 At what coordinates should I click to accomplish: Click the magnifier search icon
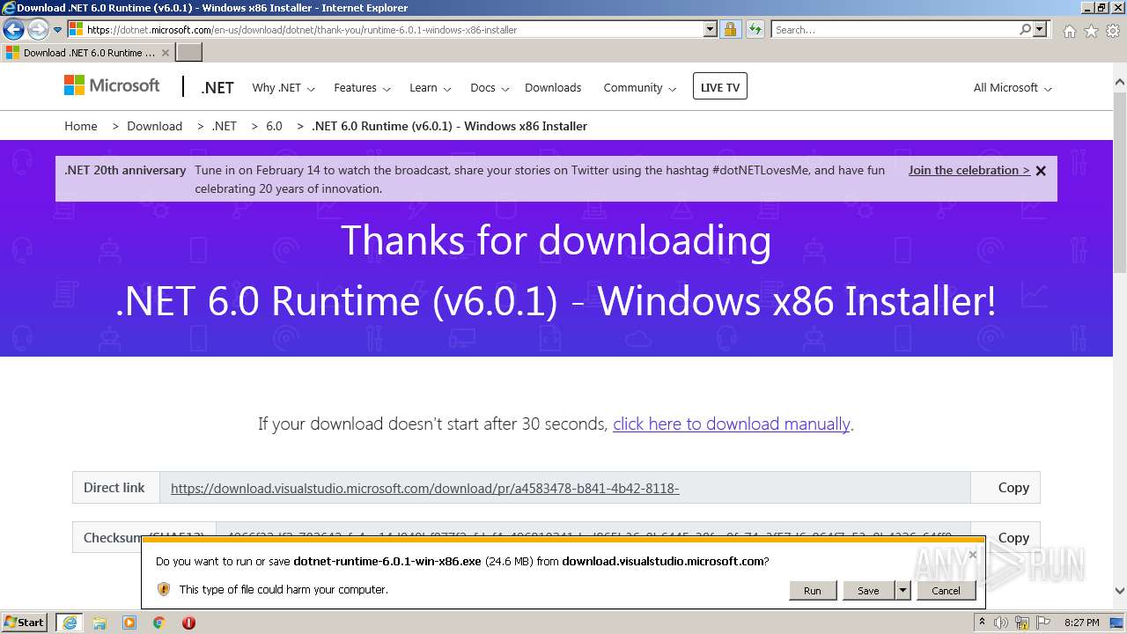tap(1025, 29)
